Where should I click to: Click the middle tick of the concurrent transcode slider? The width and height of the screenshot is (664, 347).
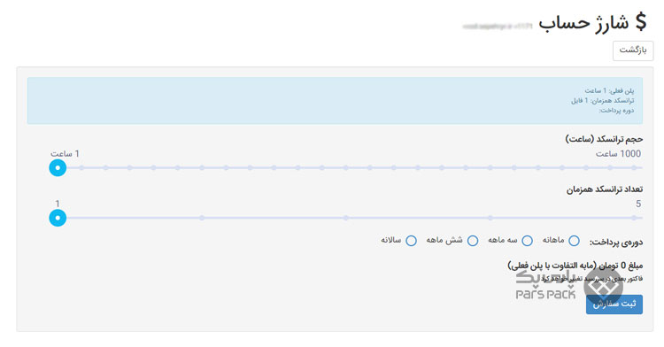point(346,218)
